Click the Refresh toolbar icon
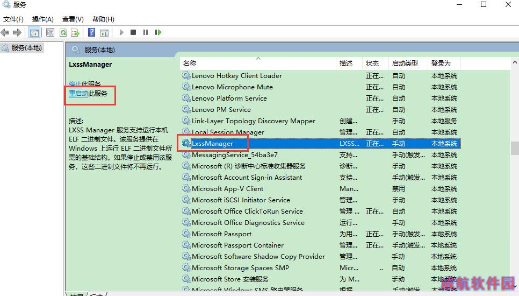Viewport: 519px width, 296px height. tap(63, 32)
